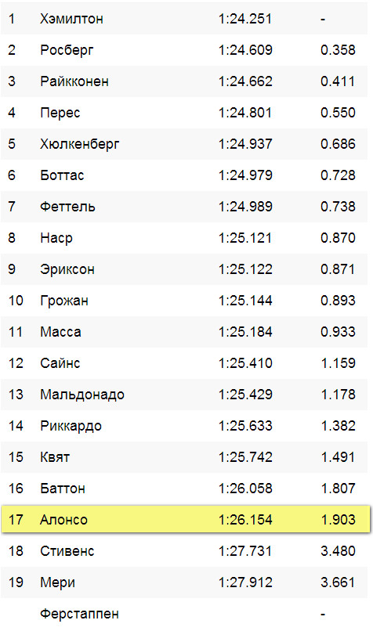This screenshot has width=373, height=631.
Task: Click Баттон lap time 1:26.058
Action: click(245, 489)
